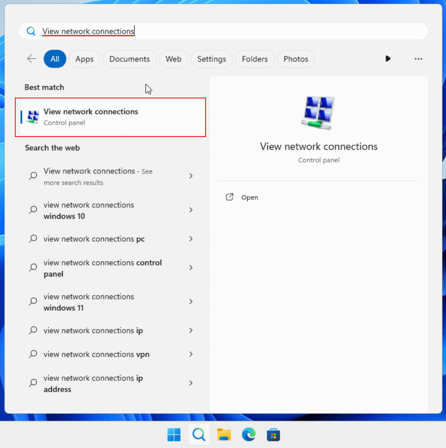Click search icon beside windows 11 suggestion
This screenshot has height=448, width=446.
[33, 302]
